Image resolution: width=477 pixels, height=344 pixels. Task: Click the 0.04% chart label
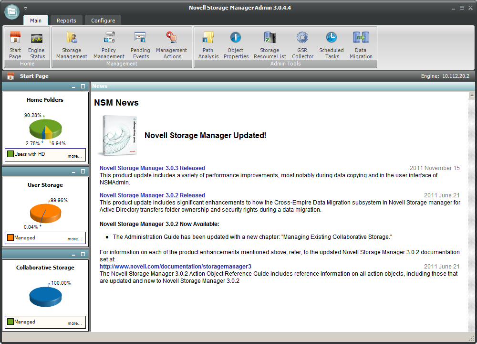point(31,227)
